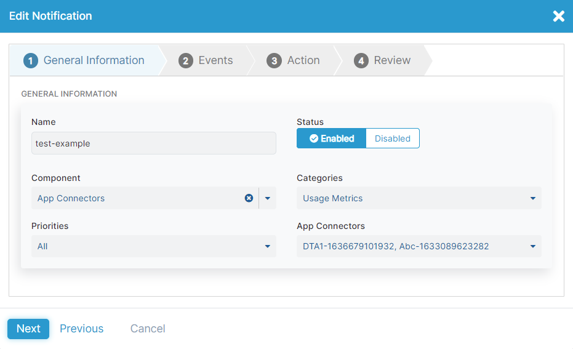The image size is (573, 349).
Task: Open the Component dropdown arrow
Action: (x=268, y=198)
